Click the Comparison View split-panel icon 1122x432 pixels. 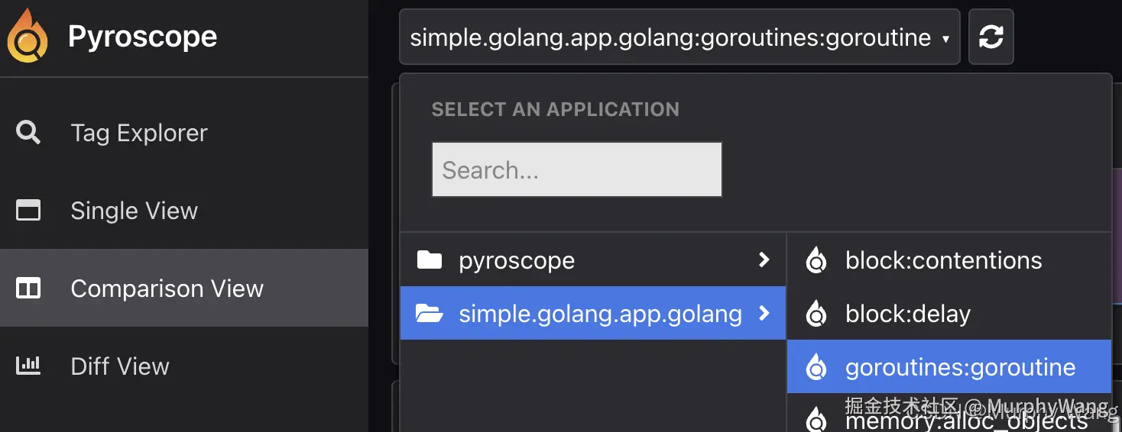[x=28, y=289]
